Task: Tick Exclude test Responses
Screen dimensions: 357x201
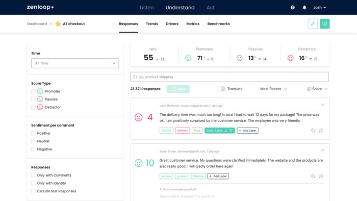Action: (x=33, y=191)
